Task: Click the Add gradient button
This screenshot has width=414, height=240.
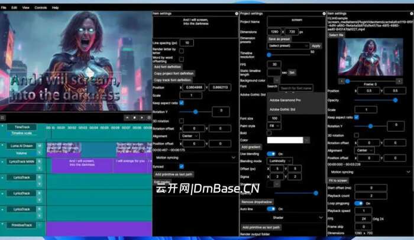Action: click(251, 147)
